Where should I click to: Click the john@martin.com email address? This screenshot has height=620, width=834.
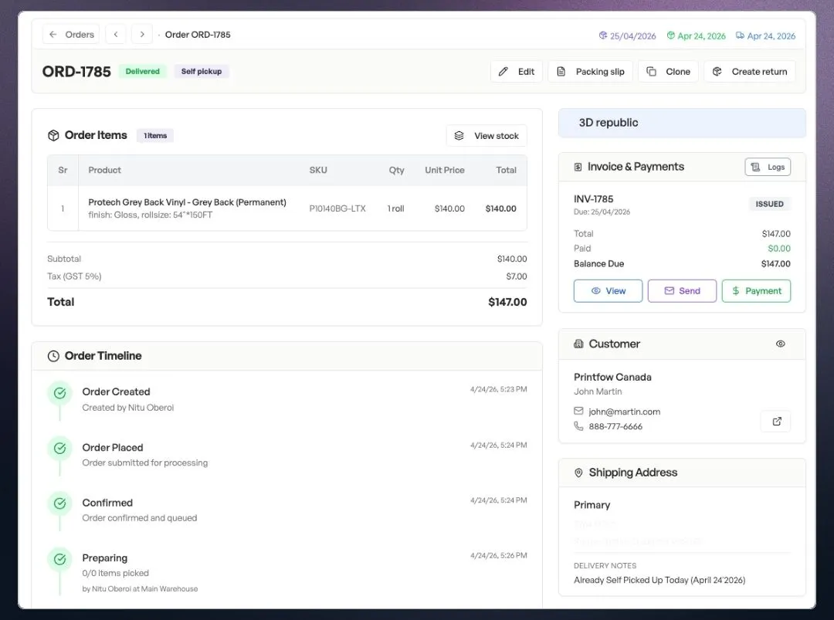pyautogui.click(x=625, y=412)
